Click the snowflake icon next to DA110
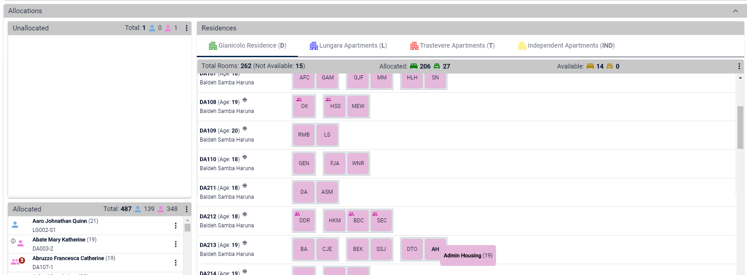 click(245, 157)
